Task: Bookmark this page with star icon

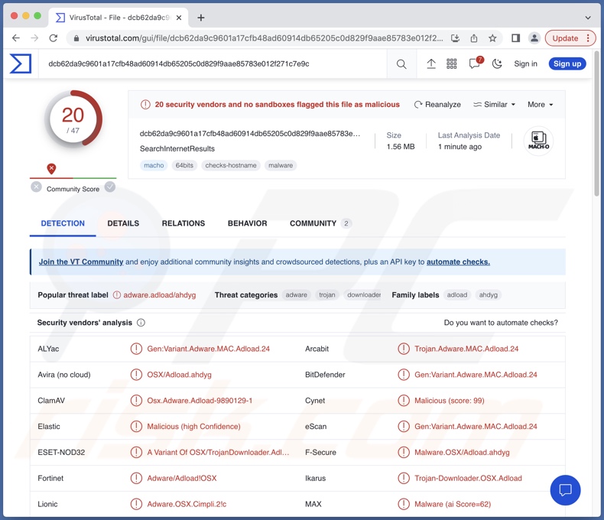Action: point(492,38)
